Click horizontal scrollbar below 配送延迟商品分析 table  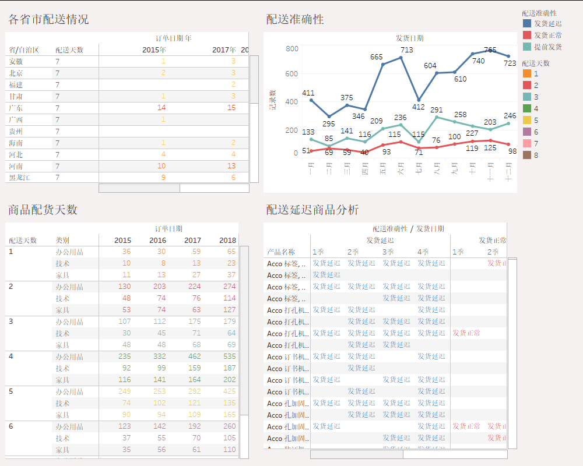tap(356, 454)
